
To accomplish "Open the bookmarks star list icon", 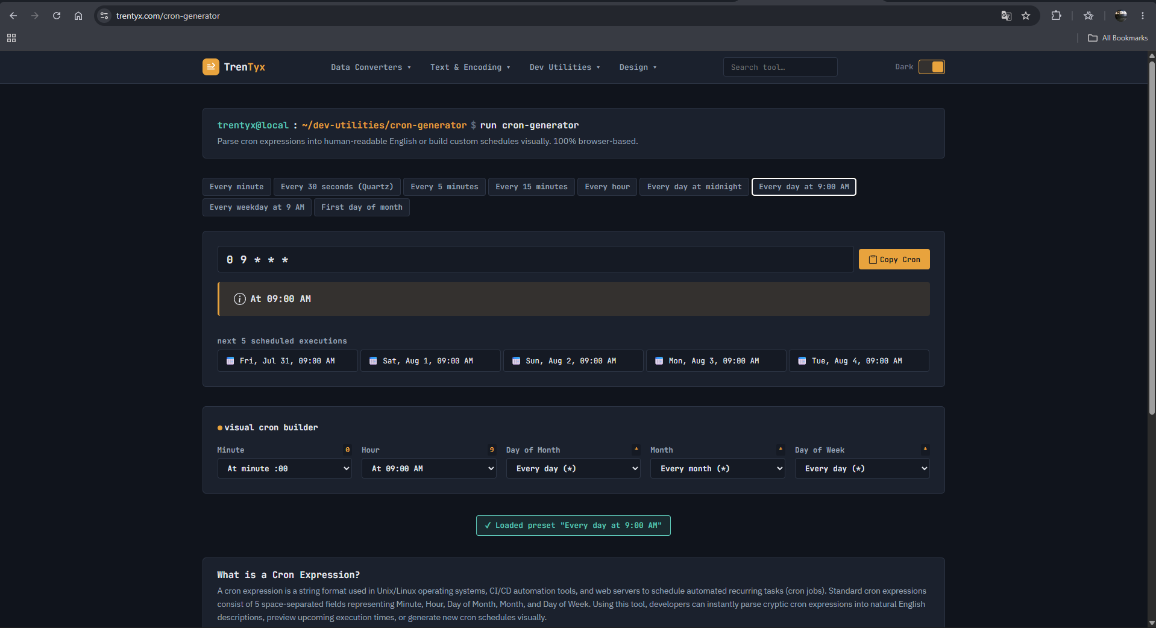I will tap(1088, 16).
